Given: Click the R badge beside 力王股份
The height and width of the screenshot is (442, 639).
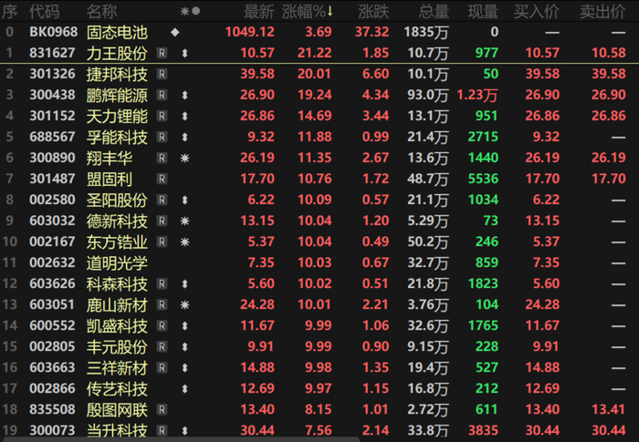Looking at the screenshot, I should 162,53.
